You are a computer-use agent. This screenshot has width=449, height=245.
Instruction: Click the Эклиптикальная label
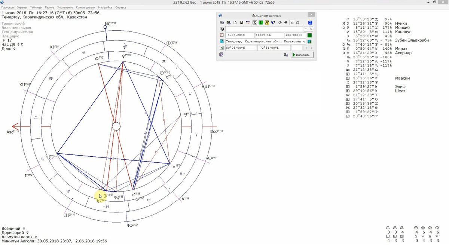pos(16,28)
